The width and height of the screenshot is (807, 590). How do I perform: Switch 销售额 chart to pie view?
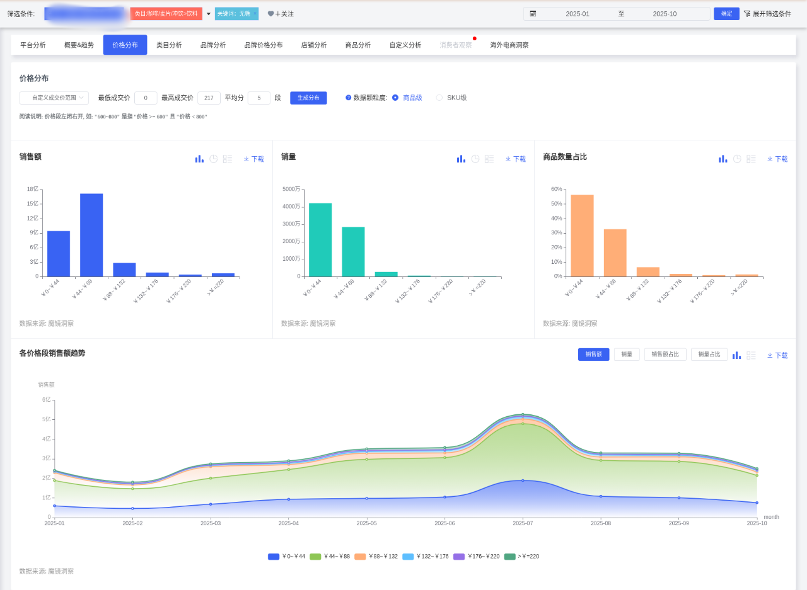point(213,159)
